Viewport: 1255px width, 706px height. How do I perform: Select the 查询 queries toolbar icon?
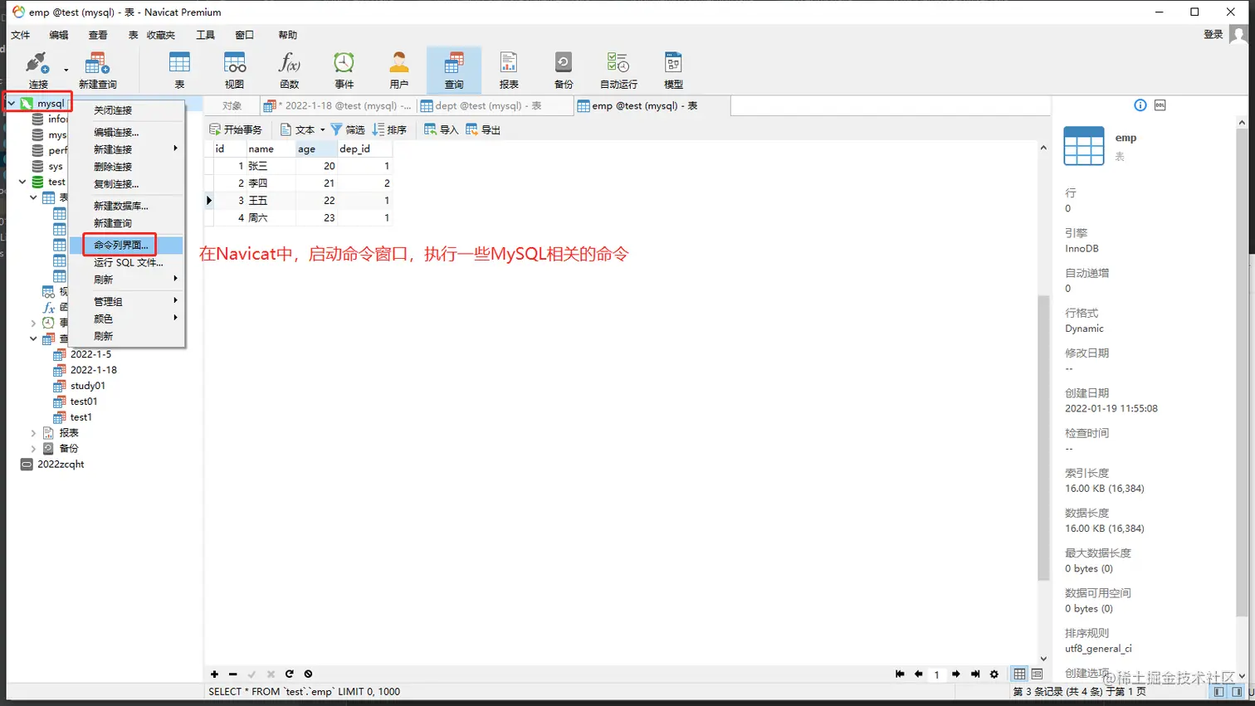pos(454,70)
